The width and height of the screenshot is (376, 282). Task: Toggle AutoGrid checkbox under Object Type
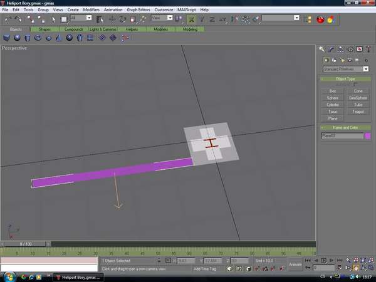point(355,85)
